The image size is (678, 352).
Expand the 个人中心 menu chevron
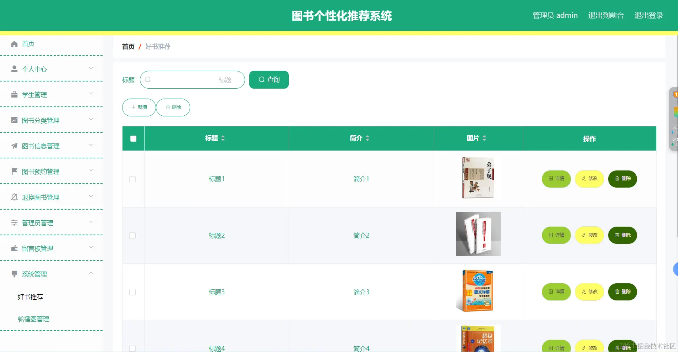click(x=91, y=68)
